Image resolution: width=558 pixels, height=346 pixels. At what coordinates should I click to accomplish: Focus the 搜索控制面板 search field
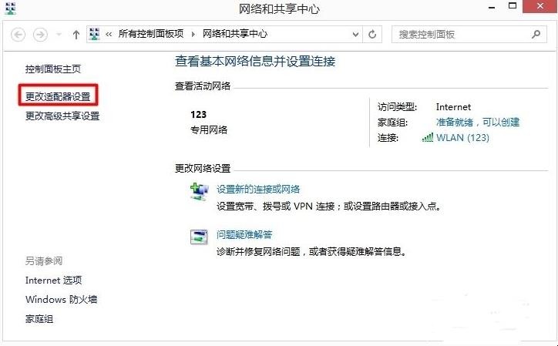tap(469, 35)
